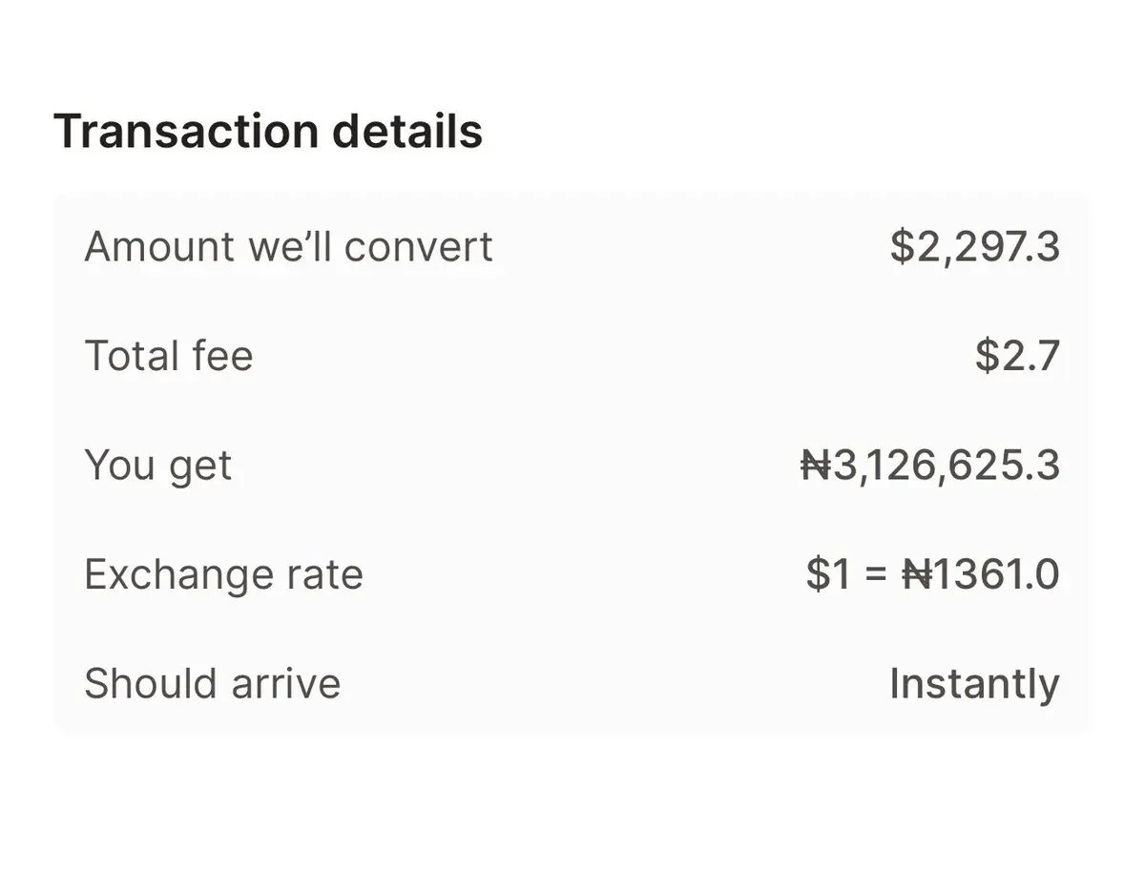The height and width of the screenshot is (893, 1145).
Task: Click the $2,297.3 converted amount value
Action: click(x=974, y=247)
